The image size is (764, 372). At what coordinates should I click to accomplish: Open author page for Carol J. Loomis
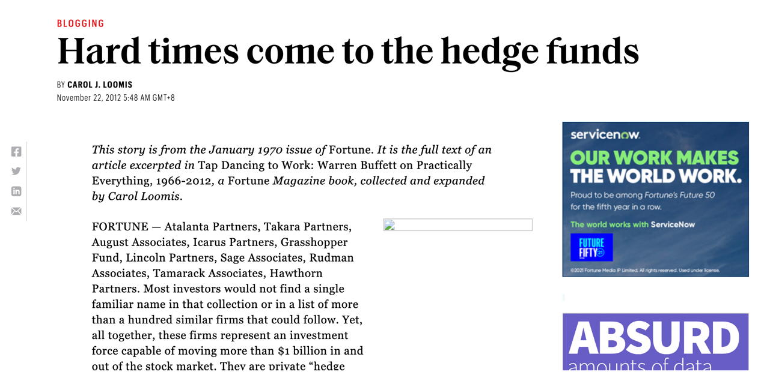100,85
